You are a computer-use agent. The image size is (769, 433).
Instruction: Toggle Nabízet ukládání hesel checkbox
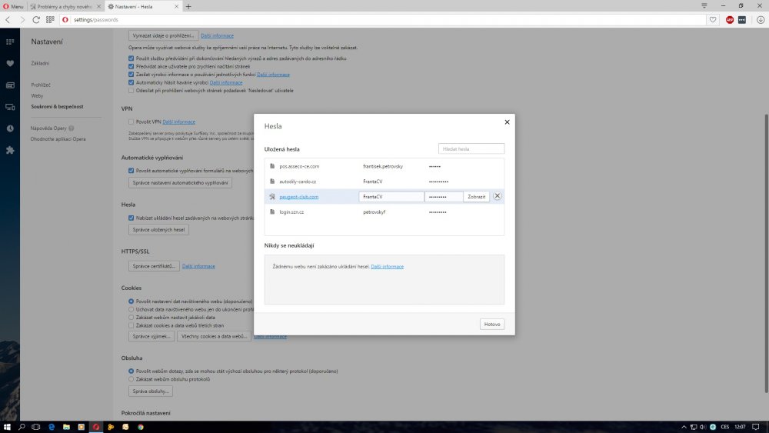131,218
